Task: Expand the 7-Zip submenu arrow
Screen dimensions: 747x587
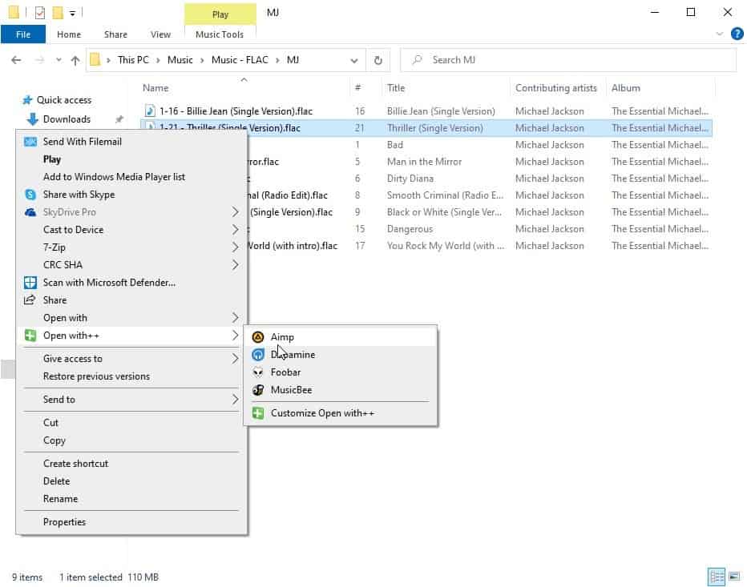Action: 235,247
